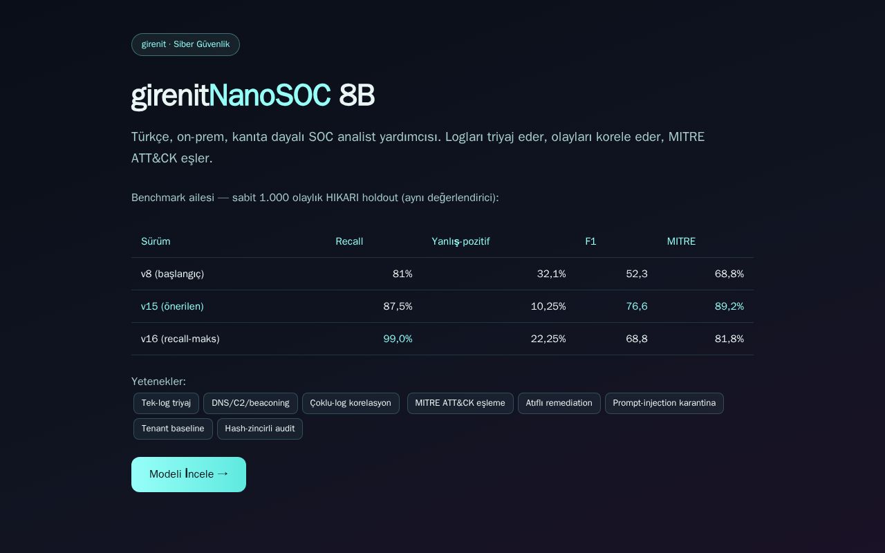Click the 68,8 F1 value
This screenshot has height=553, width=885.
click(x=637, y=339)
